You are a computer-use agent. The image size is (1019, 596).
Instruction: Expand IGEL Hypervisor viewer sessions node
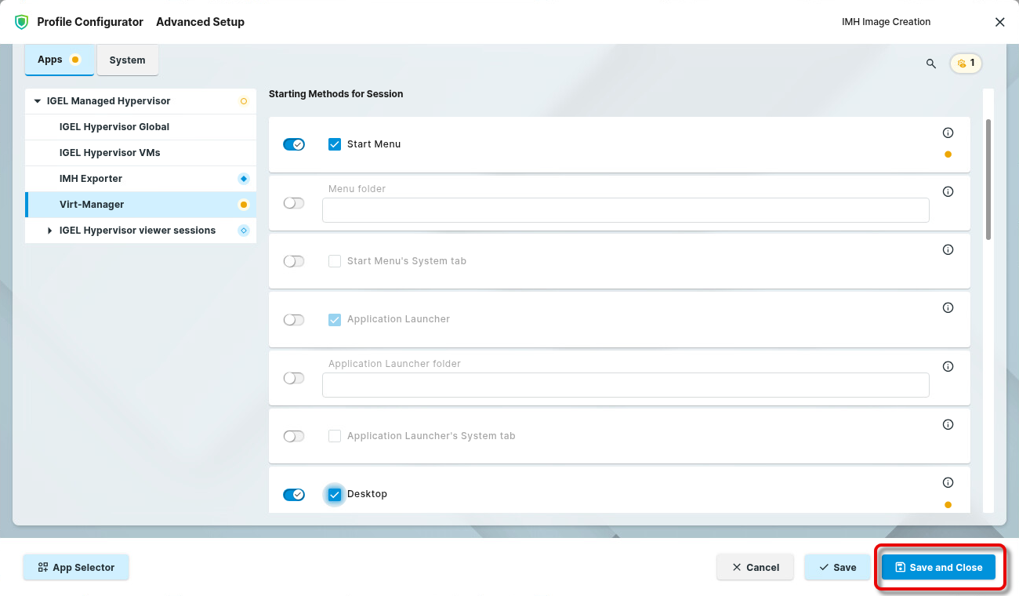[x=50, y=231]
